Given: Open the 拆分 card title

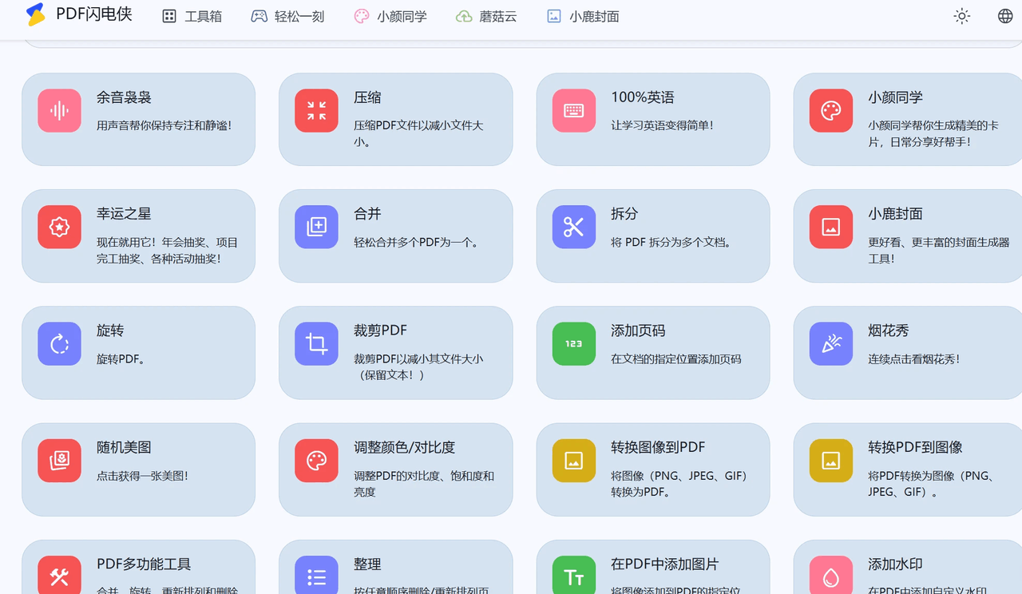Looking at the screenshot, I should point(624,214).
